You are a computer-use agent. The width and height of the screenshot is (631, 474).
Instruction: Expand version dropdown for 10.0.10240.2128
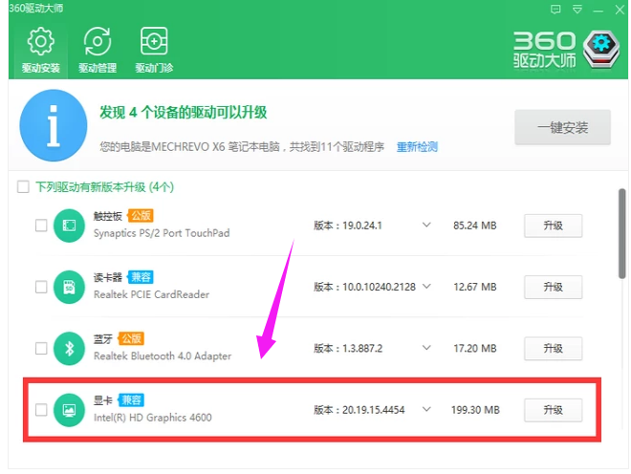[426, 287]
